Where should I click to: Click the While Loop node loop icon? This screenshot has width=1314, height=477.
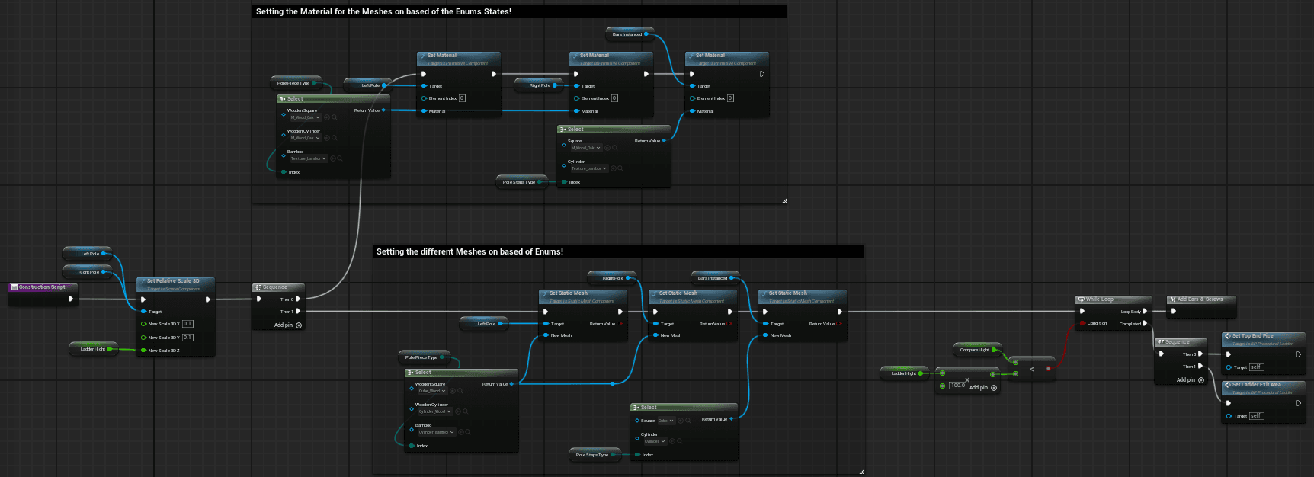(x=1082, y=299)
